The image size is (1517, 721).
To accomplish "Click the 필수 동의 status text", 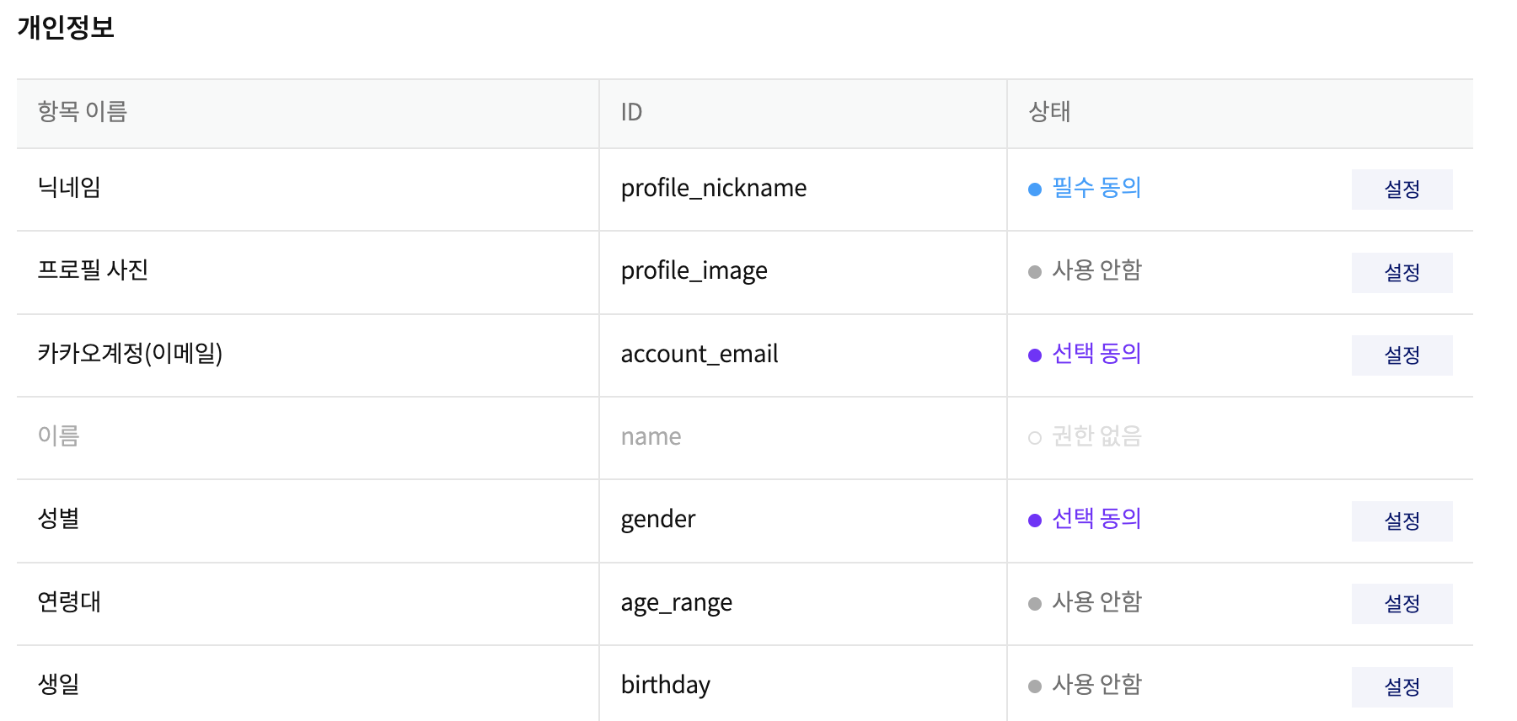I will click(x=1096, y=187).
